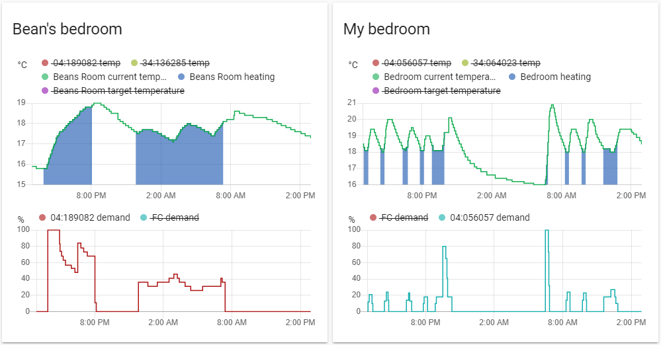The width and height of the screenshot is (661, 345).
Task: Click the blue Beans Room heating dot
Action: [x=181, y=77]
